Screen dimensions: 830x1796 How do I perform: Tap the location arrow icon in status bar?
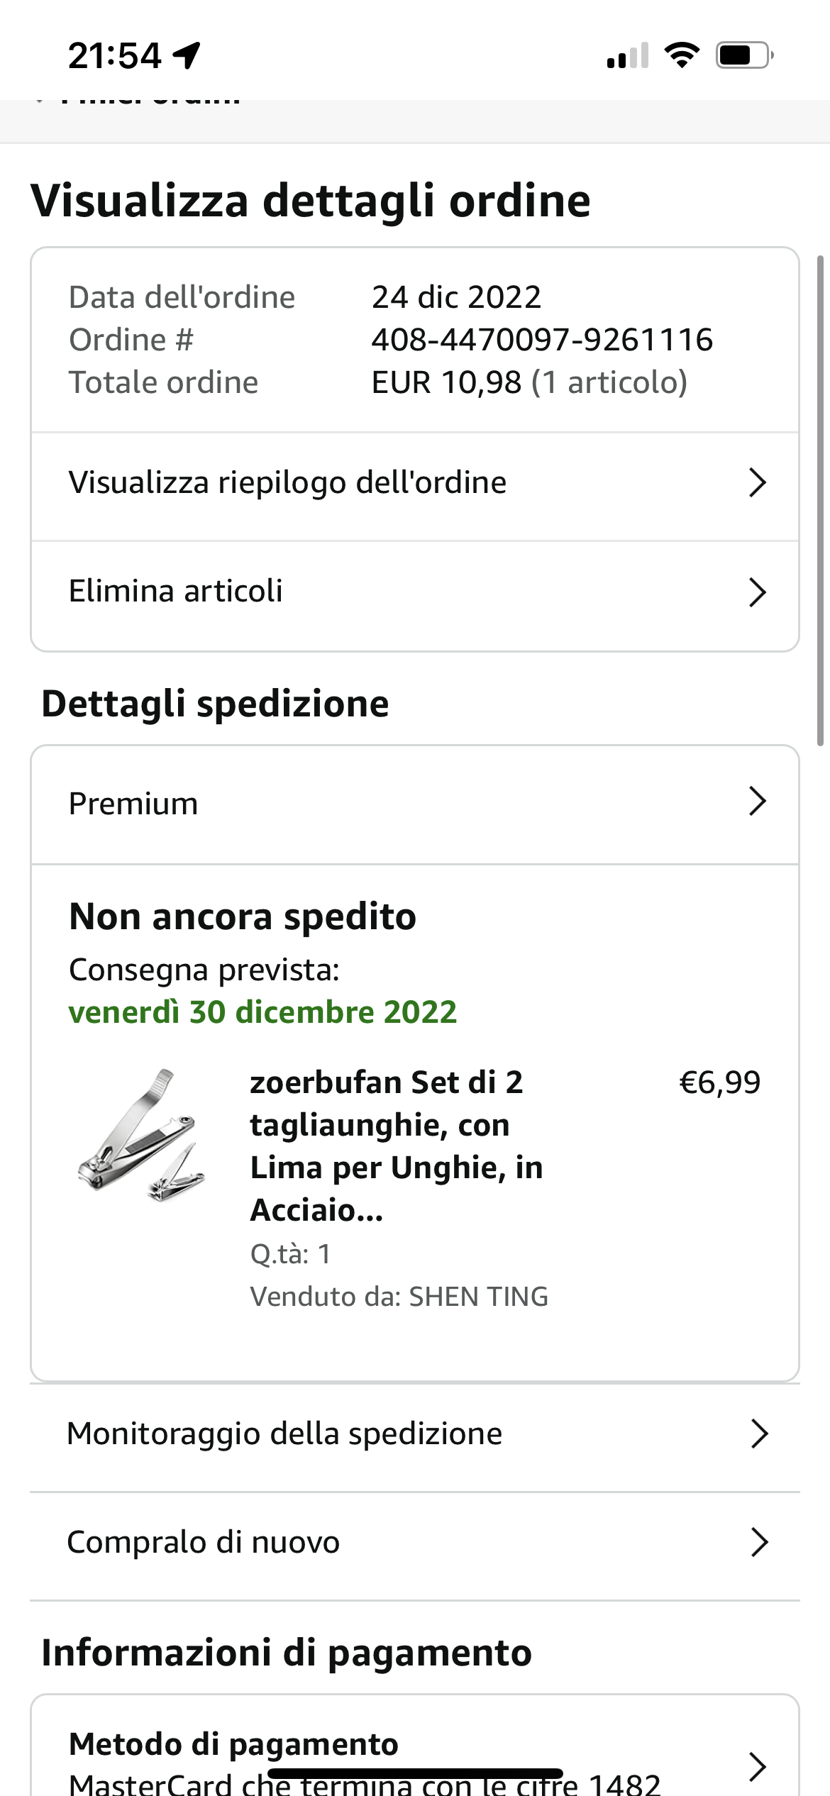click(x=187, y=55)
